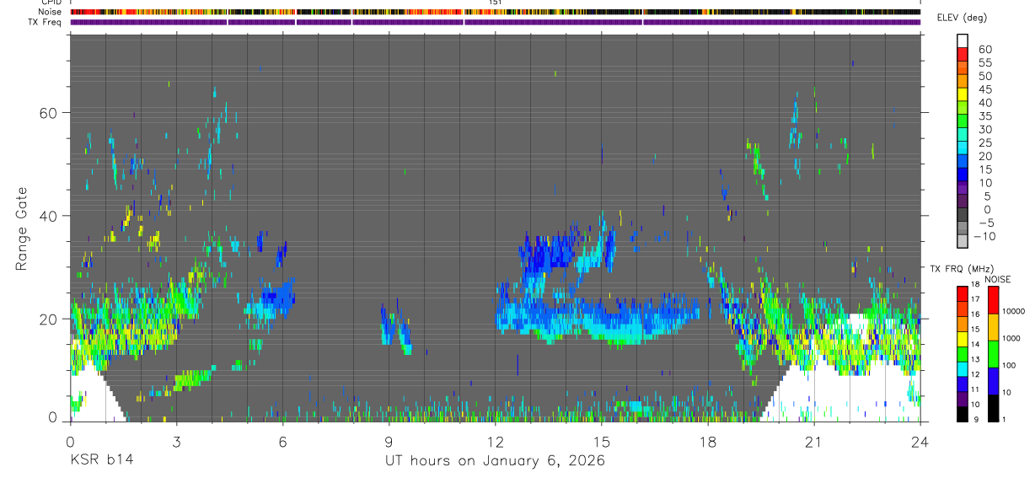Click the 'Range Gate' vertical axis label
Viewport: 1035px width, 478px height.
(22, 228)
